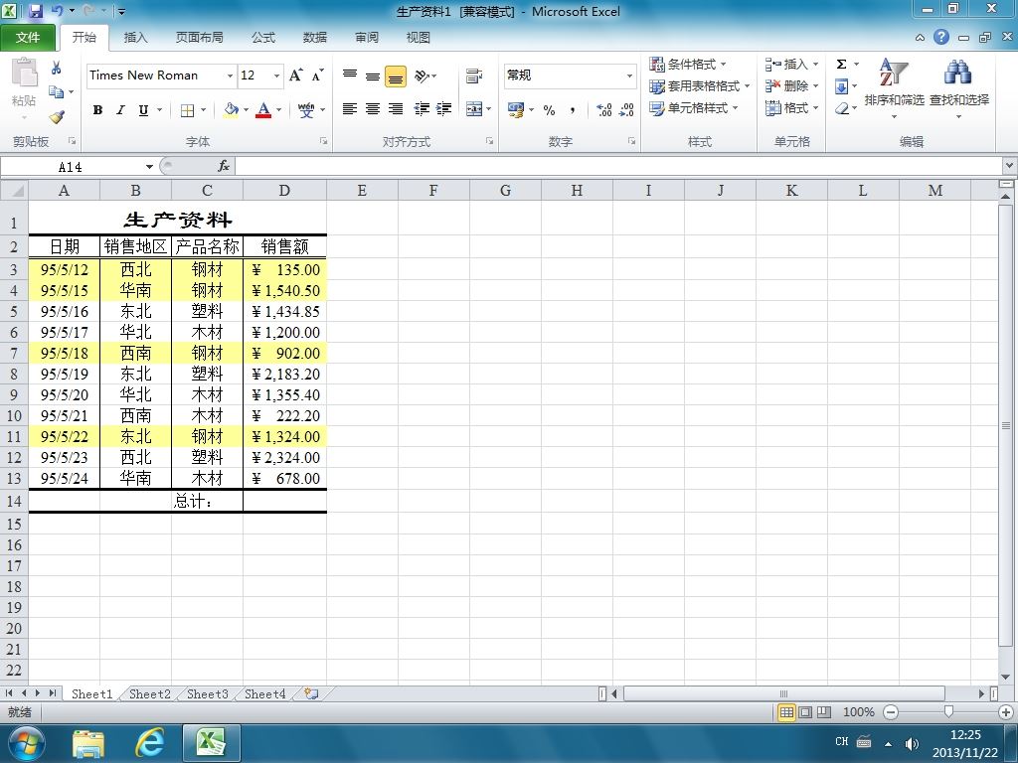1018x763 pixels.
Task: Decrease font size with the small A
Action: 317,76
